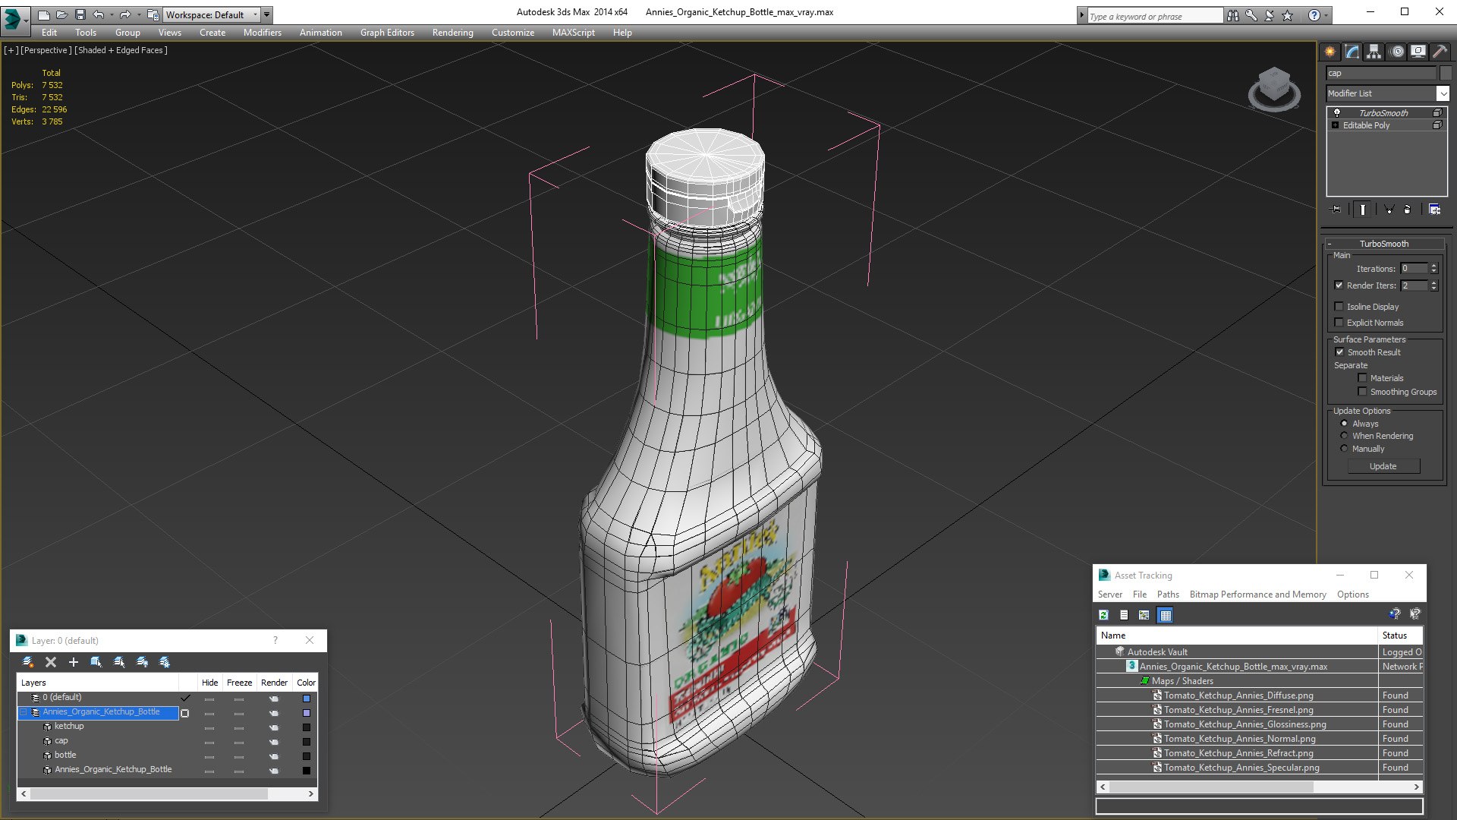Click the 0 (default) layer color swatch
The width and height of the screenshot is (1457, 820).
point(307,699)
